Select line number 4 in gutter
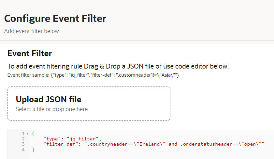 23,150
